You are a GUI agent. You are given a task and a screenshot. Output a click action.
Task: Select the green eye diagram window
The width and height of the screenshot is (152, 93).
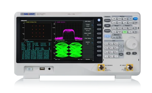point(69,50)
